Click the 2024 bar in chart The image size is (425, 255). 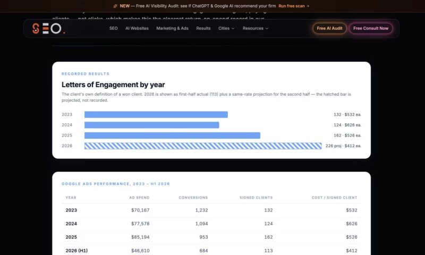(152, 125)
